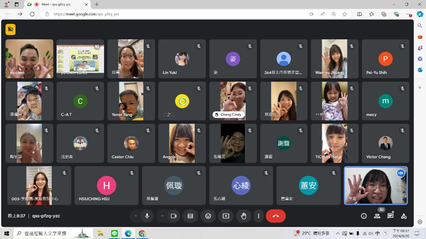Click the more options three-dot button

258,216
